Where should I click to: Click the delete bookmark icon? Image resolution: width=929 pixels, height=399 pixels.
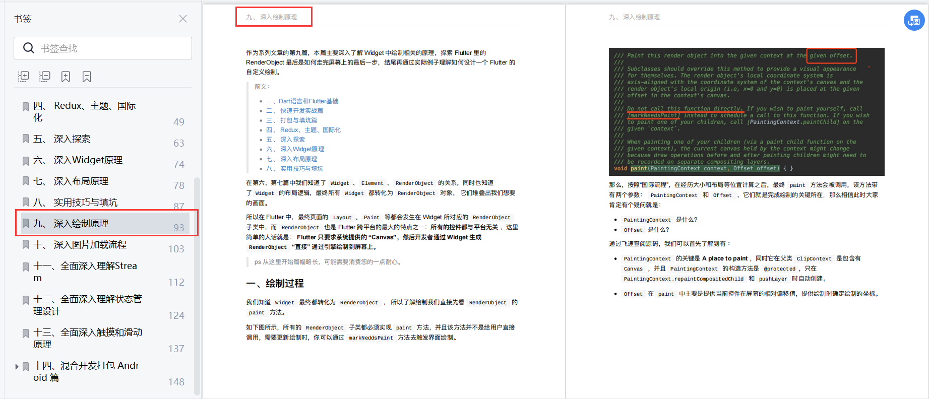coord(87,77)
